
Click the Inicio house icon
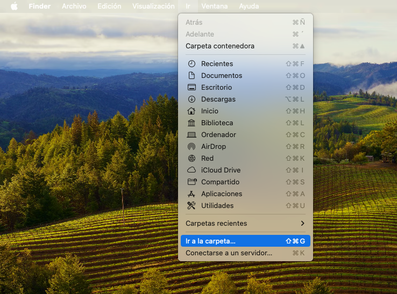(x=192, y=111)
